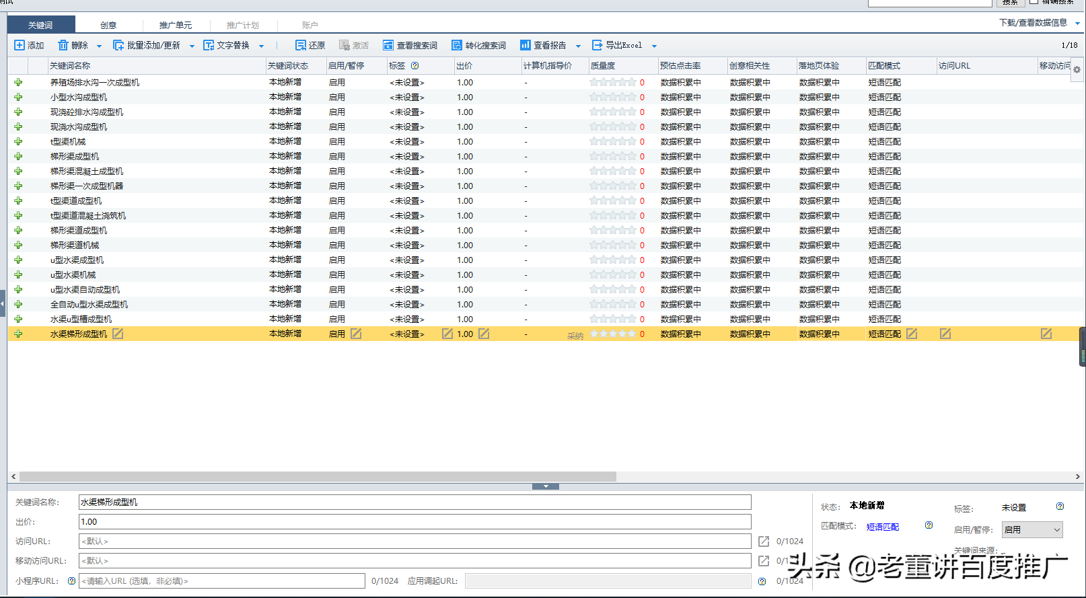Sort by 匹配模式 column header
This screenshot has width=1086, height=598.
pyautogui.click(x=902, y=66)
